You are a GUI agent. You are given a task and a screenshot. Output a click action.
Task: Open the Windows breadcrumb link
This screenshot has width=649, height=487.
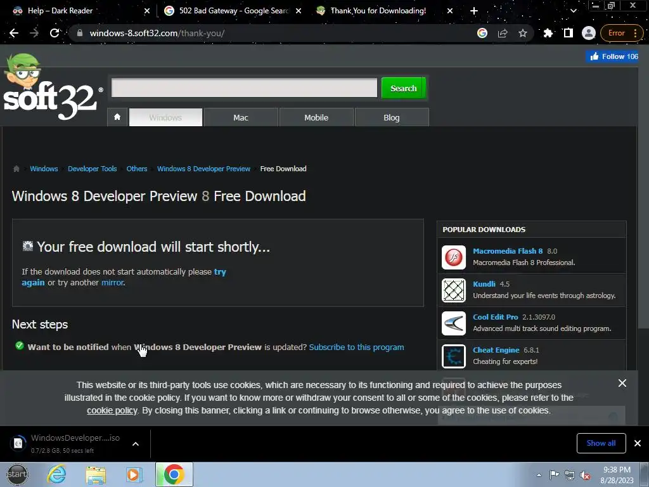[44, 169]
